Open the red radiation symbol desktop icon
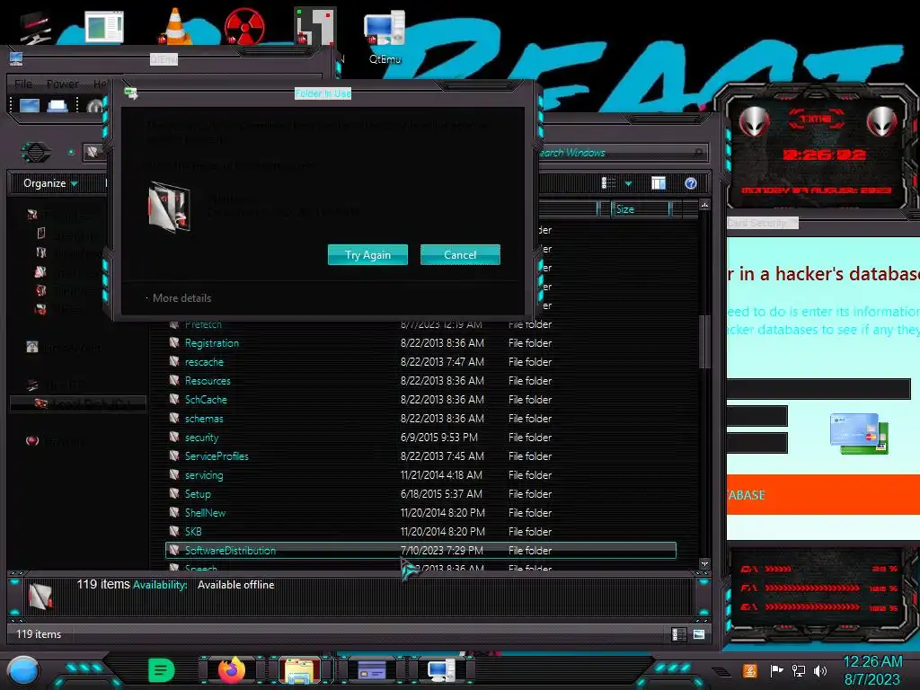Image resolution: width=920 pixels, height=690 pixels. (244, 26)
